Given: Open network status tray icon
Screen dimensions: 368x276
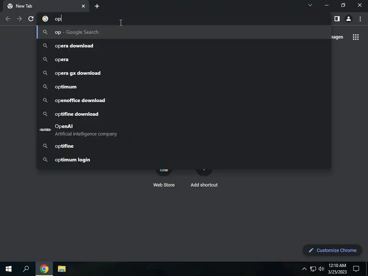Looking at the screenshot, I should (x=313, y=269).
